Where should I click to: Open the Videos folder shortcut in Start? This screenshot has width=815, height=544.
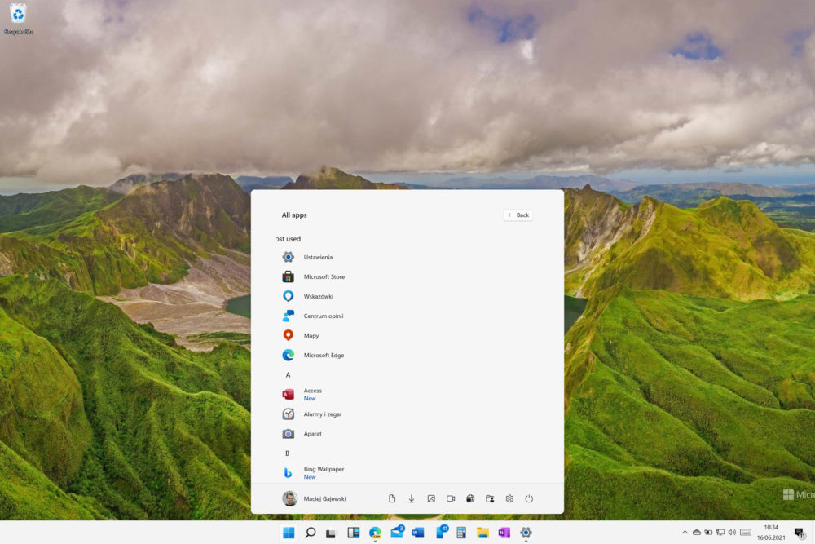click(x=451, y=499)
